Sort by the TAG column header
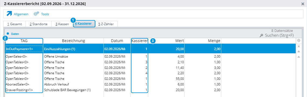Viewport: 307px width, 97px height. [24, 41]
